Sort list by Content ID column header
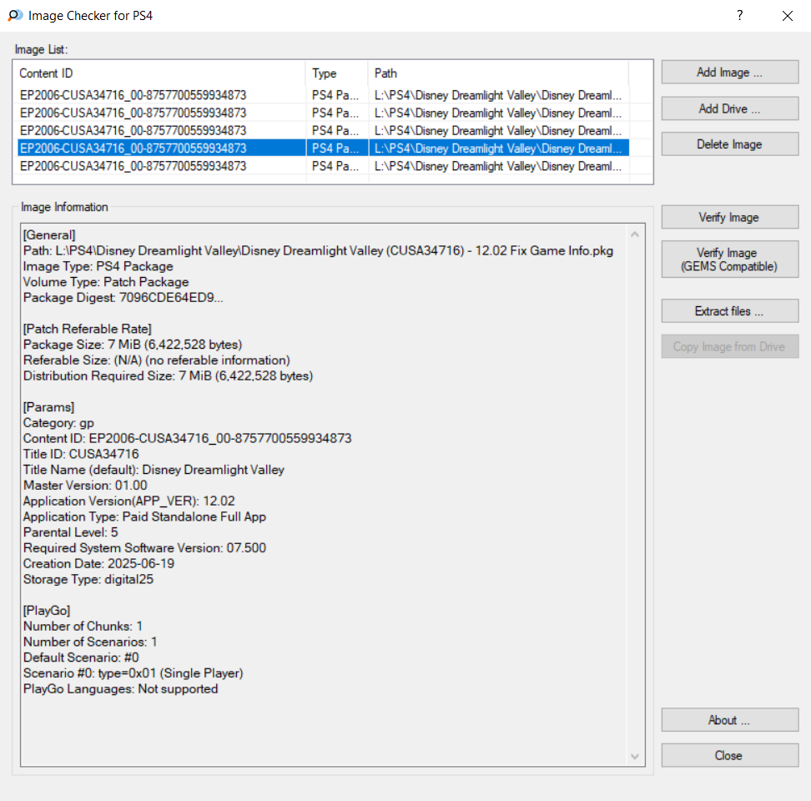The height and width of the screenshot is (801, 811). tap(161, 73)
